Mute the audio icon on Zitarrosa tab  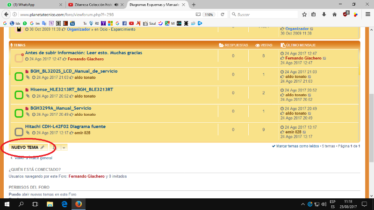[116, 4]
